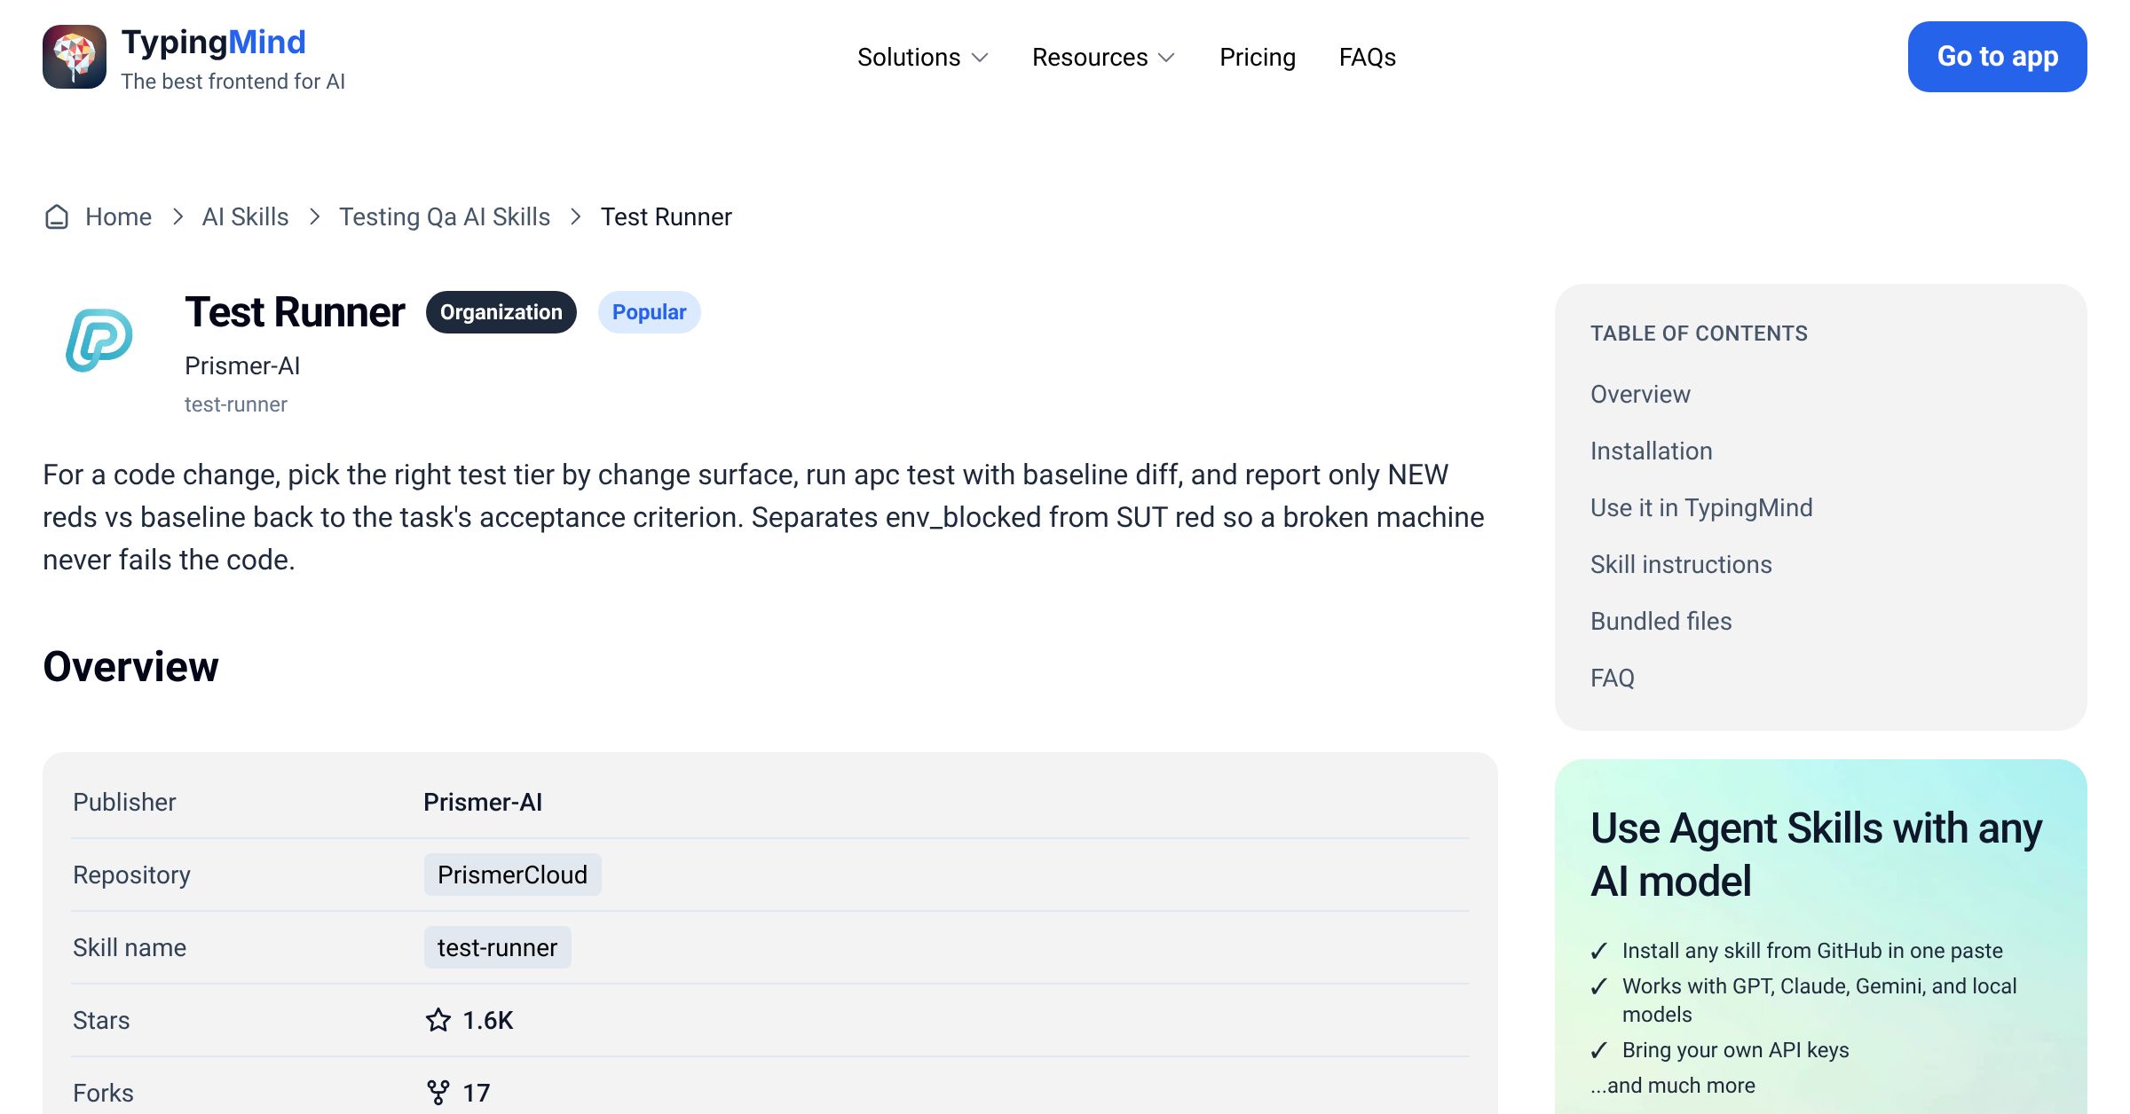
Task: Open the Pricing page
Action: [1258, 58]
